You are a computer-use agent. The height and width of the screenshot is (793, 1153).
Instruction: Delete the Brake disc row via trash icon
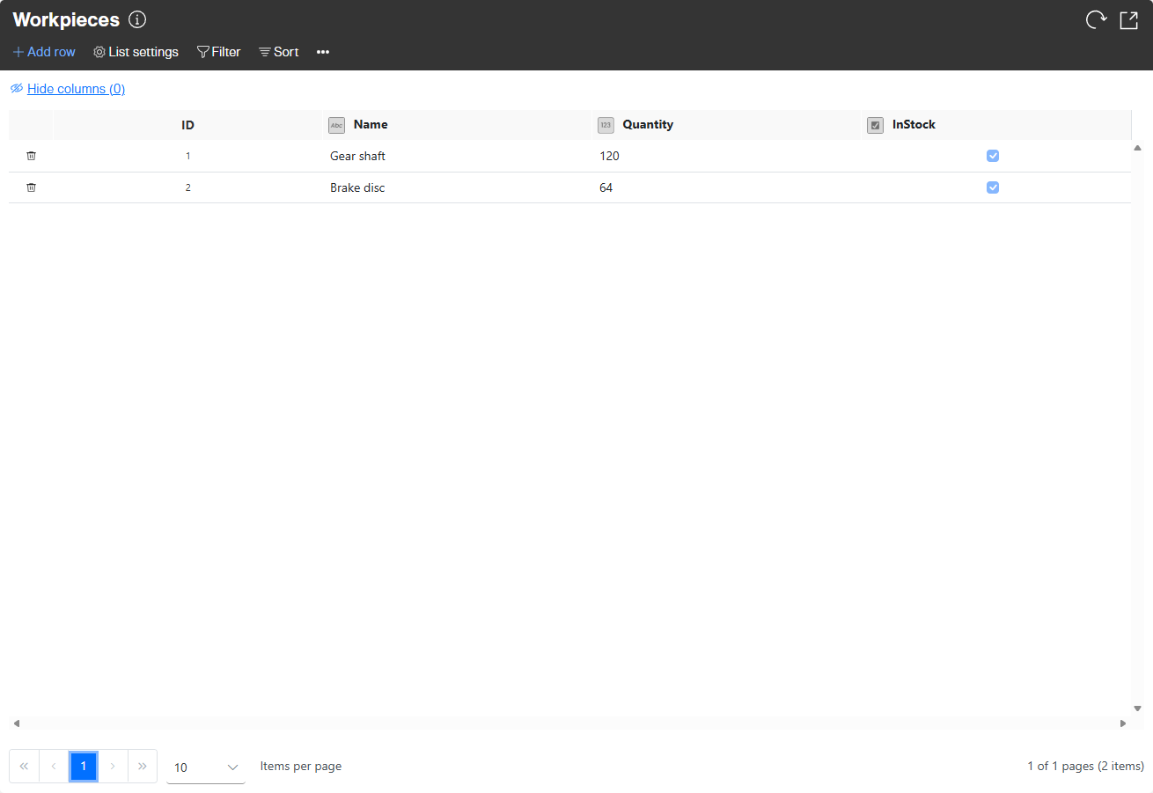[x=31, y=187]
